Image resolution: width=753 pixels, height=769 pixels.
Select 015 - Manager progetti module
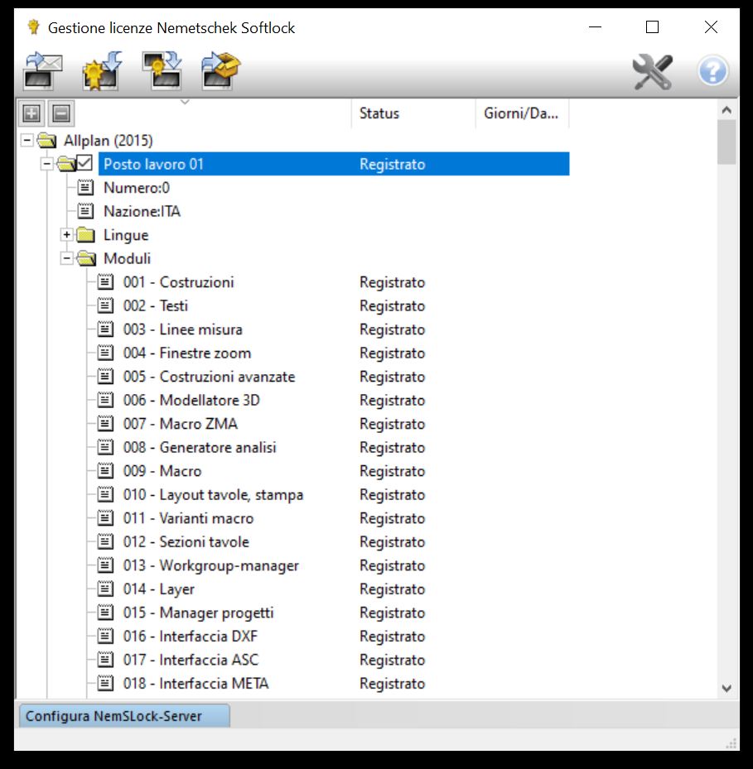pos(198,612)
